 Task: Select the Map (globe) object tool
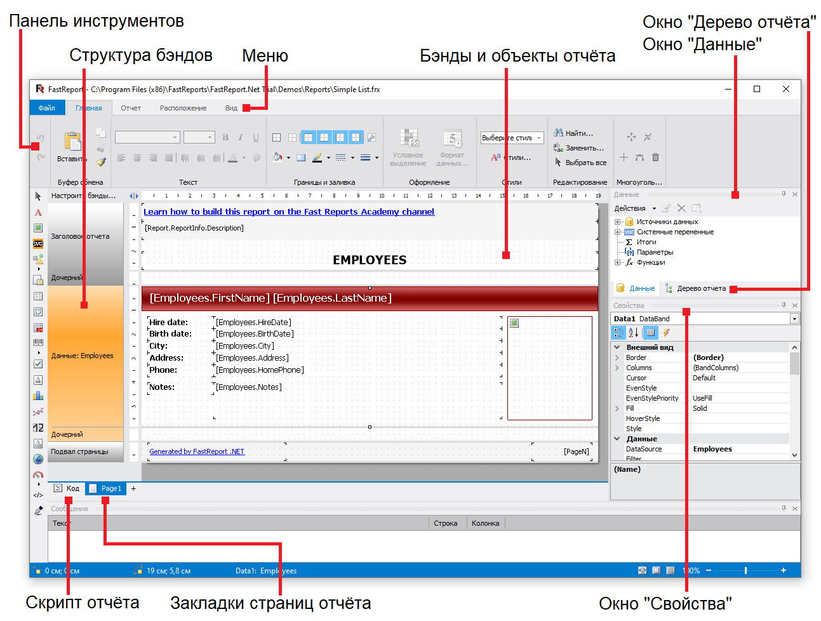(38, 459)
